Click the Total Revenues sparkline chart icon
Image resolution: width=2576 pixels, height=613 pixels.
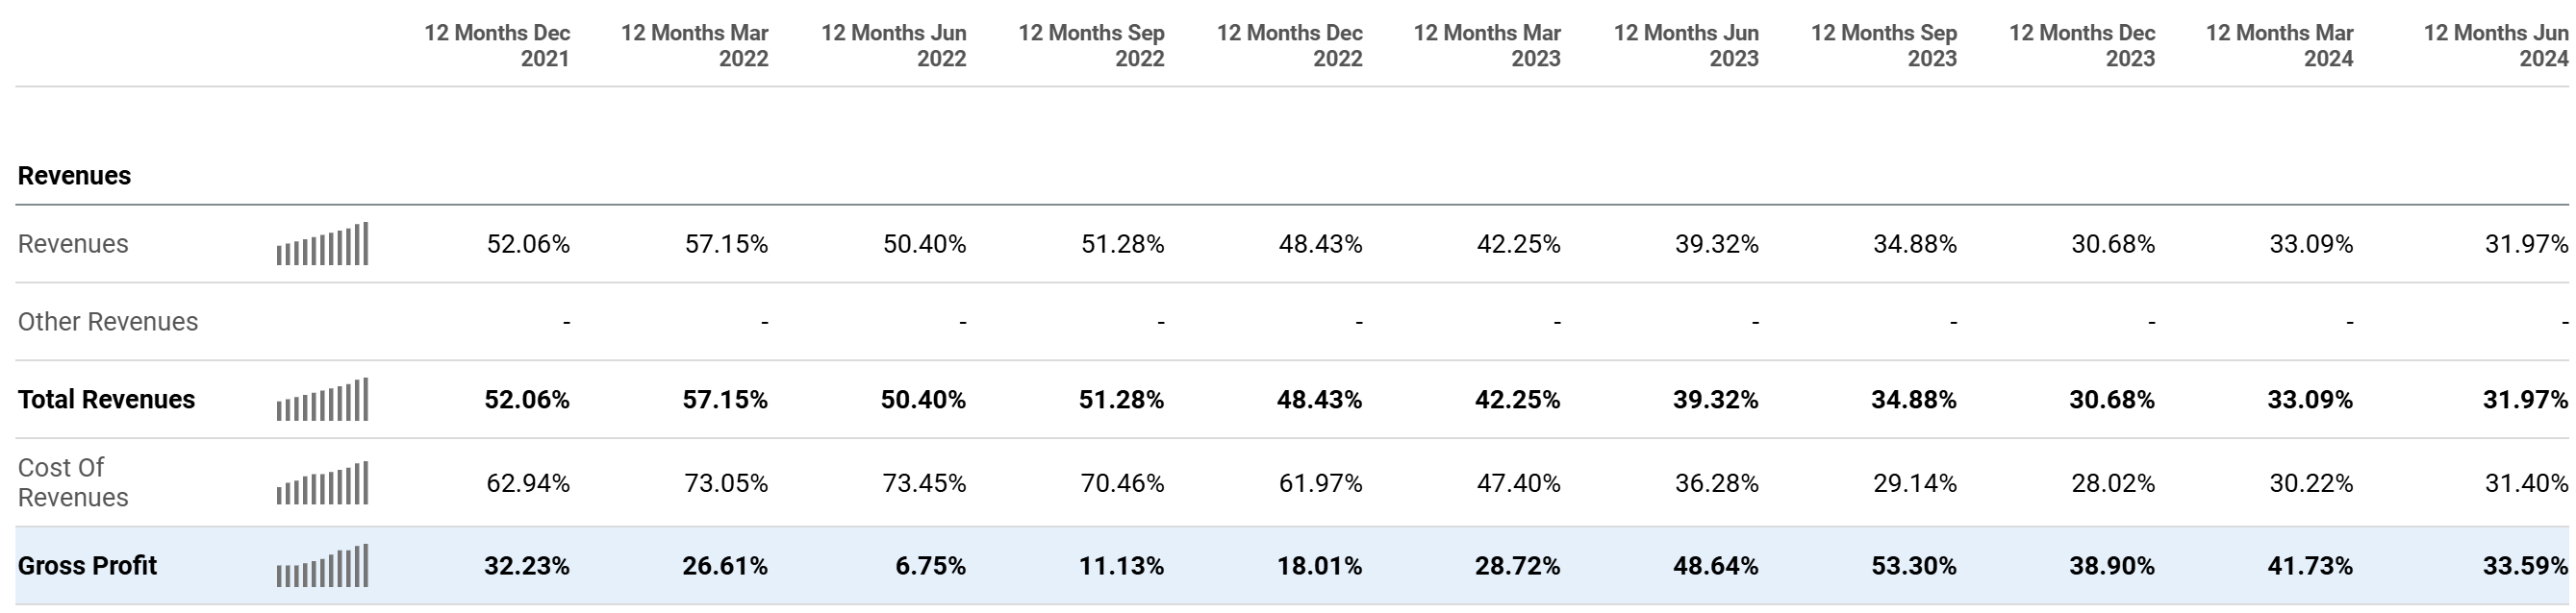tap(322, 401)
